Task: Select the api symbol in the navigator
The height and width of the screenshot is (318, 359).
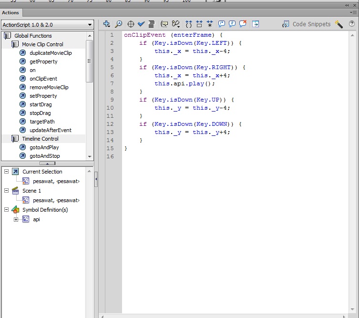Action: coord(36,219)
